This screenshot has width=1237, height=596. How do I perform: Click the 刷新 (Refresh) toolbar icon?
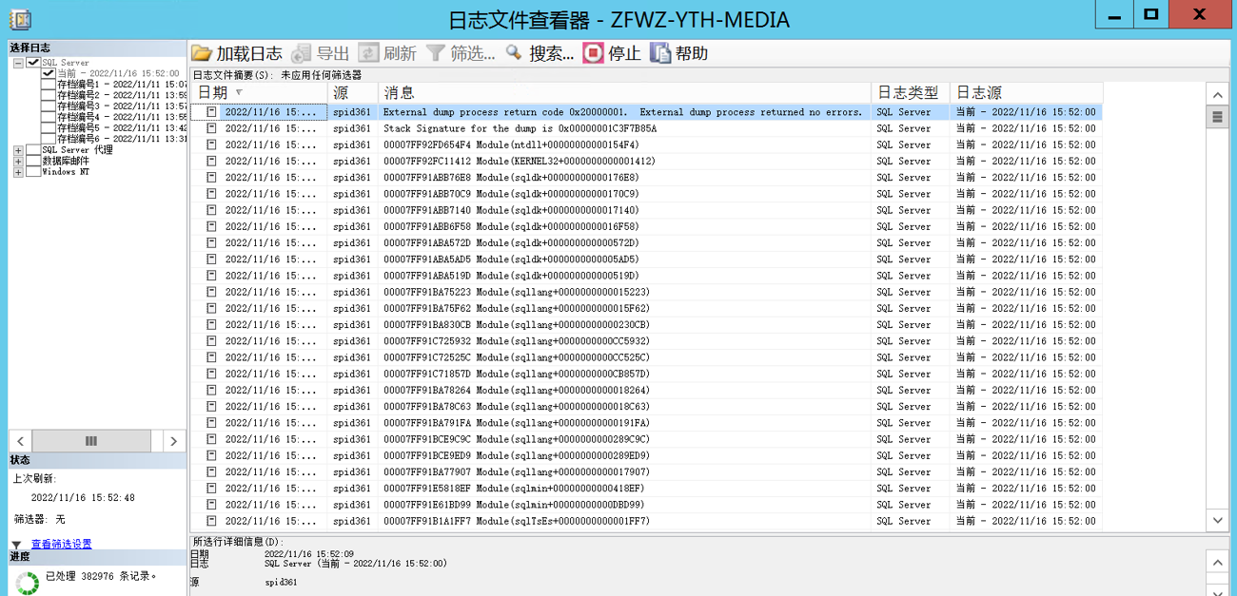368,53
